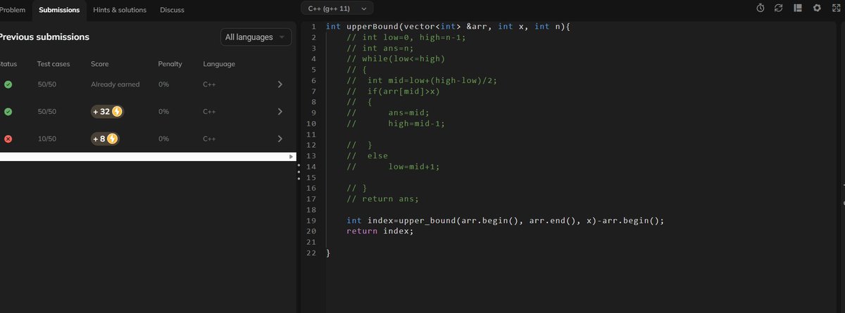Click the Test cases column header
Screen dimensions: 845x313
tap(54, 64)
